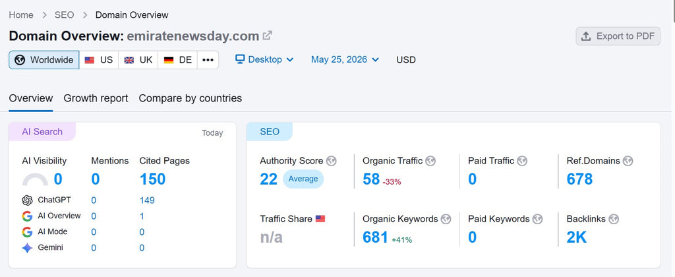Open the Growth report tab
Viewport: 675px width, 277px height.
click(x=96, y=98)
